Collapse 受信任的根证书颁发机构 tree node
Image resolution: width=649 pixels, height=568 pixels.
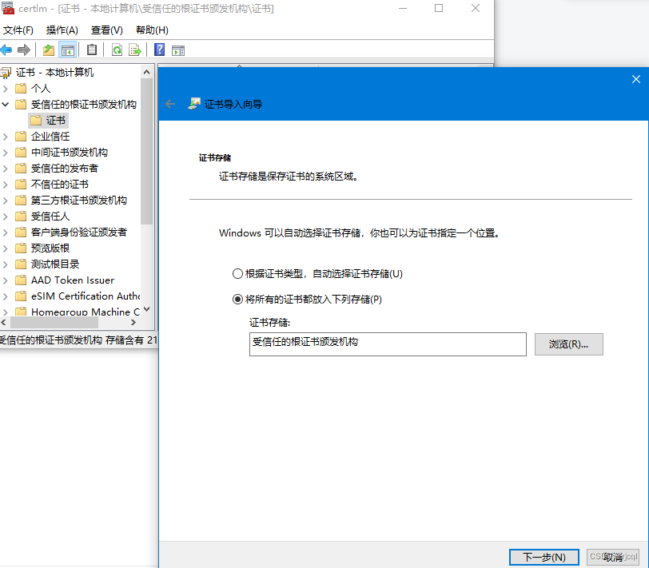tap(5, 104)
